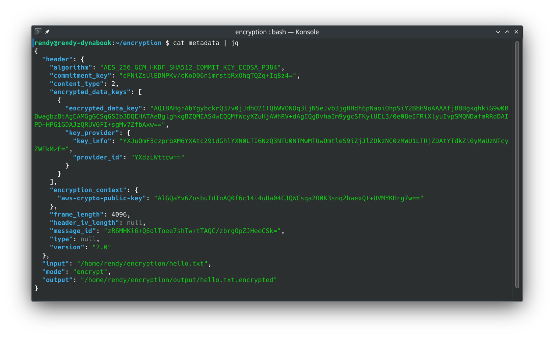Click the "key_info" key

[92, 141]
